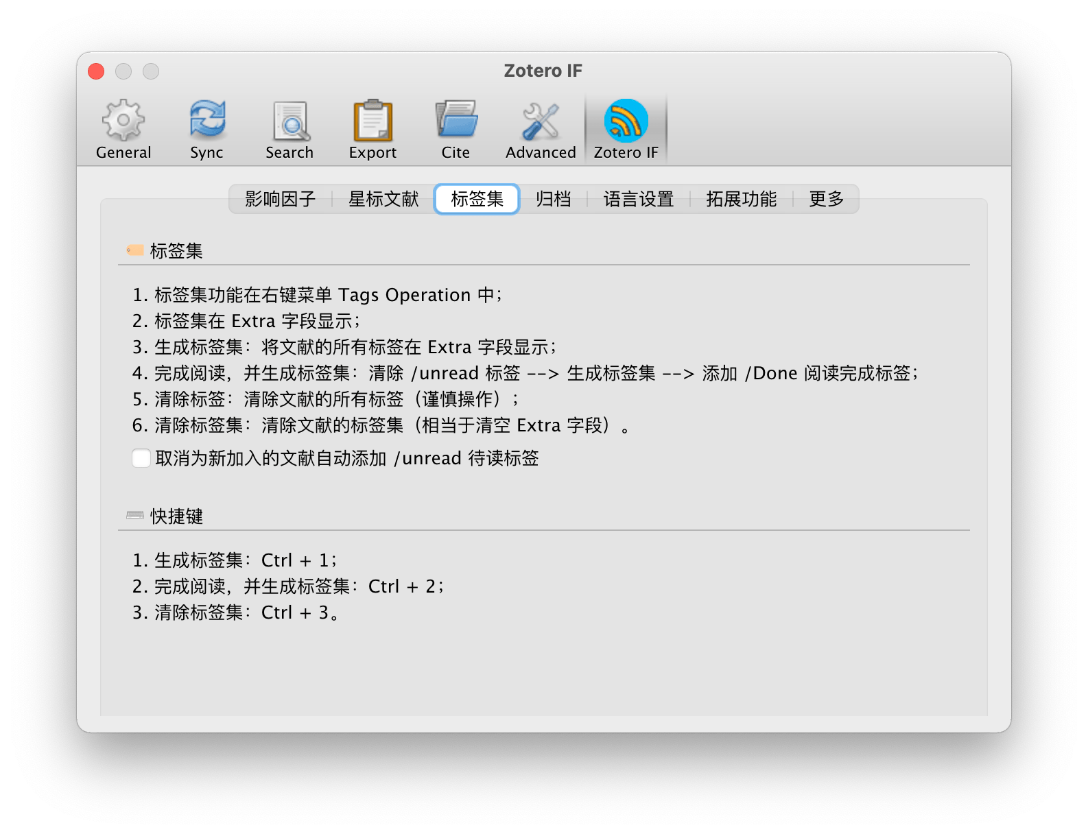1088x834 pixels.
Task: Click the shortcut line '清除标签集：Ctrl + 3'
Action: 236,612
